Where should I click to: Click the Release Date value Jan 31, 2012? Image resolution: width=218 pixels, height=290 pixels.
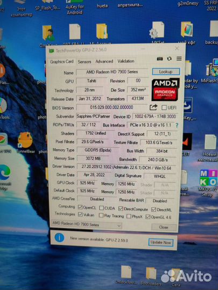click(x=90, y=99)
